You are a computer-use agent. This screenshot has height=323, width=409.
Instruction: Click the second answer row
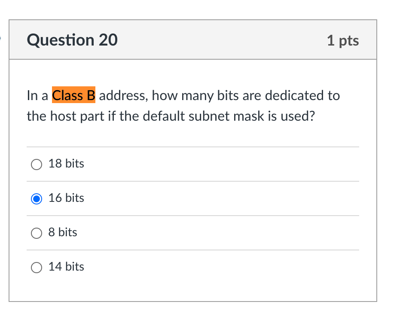[193, 198]
